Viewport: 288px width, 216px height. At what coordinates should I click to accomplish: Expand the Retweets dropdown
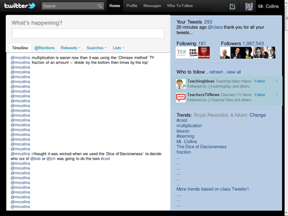point(70,48)
